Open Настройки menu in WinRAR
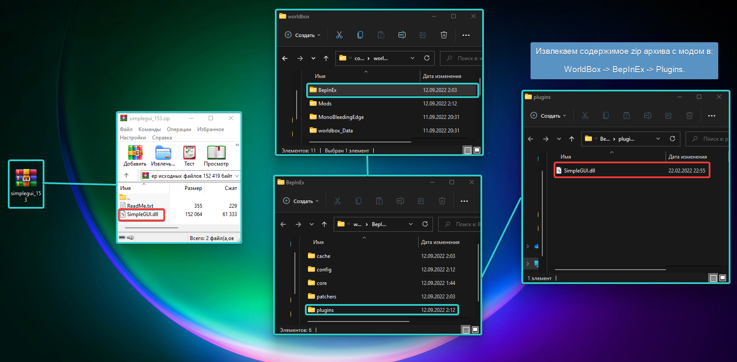 133,138
